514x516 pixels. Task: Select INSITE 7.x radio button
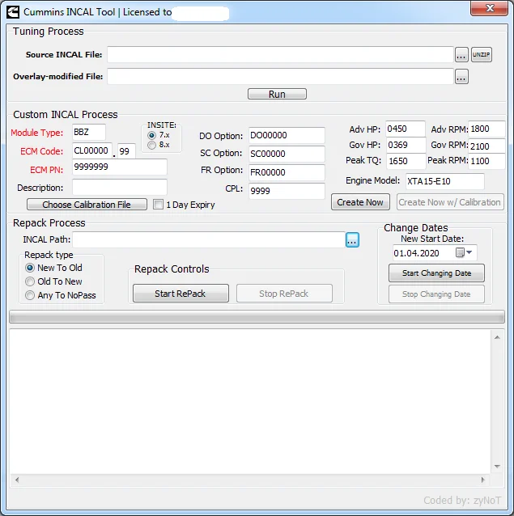151,135
